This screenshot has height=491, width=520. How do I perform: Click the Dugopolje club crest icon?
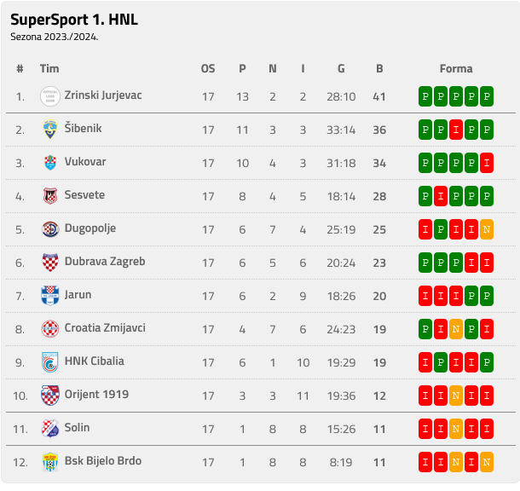[x=50, y=229]
